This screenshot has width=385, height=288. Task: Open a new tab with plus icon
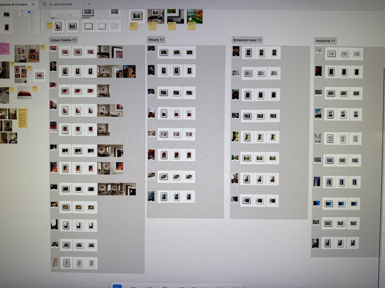(89, 4)
